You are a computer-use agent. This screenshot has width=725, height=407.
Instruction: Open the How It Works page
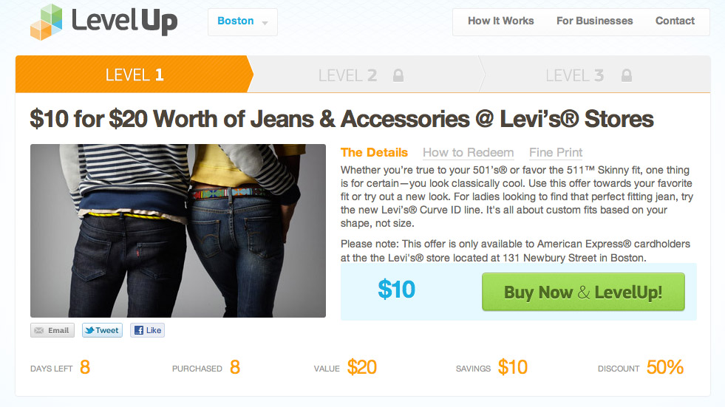501,21
